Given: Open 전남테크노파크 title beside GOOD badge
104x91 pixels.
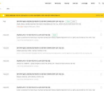Looking at the screenshot, I should point(33,35).
